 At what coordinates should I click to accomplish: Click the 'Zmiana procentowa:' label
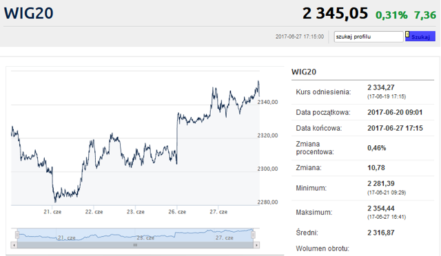pos(315,148)
